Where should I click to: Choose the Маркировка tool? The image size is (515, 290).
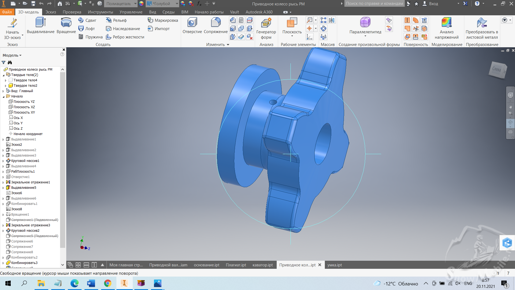tap(163, 20)
